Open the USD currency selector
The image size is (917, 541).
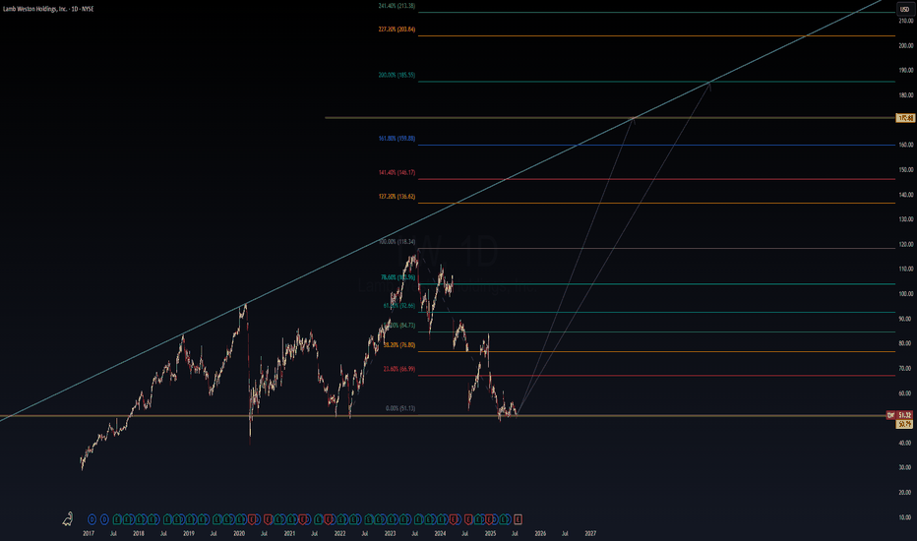(x=904, y=10)
